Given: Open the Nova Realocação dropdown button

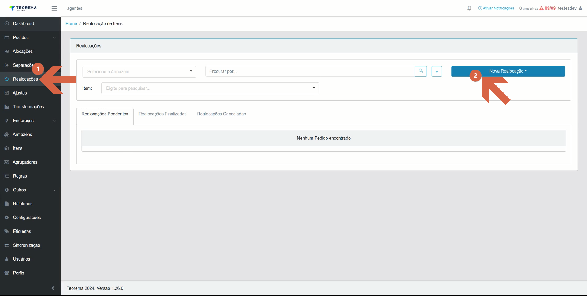Looking at the screenshot, I should [508, 71].
